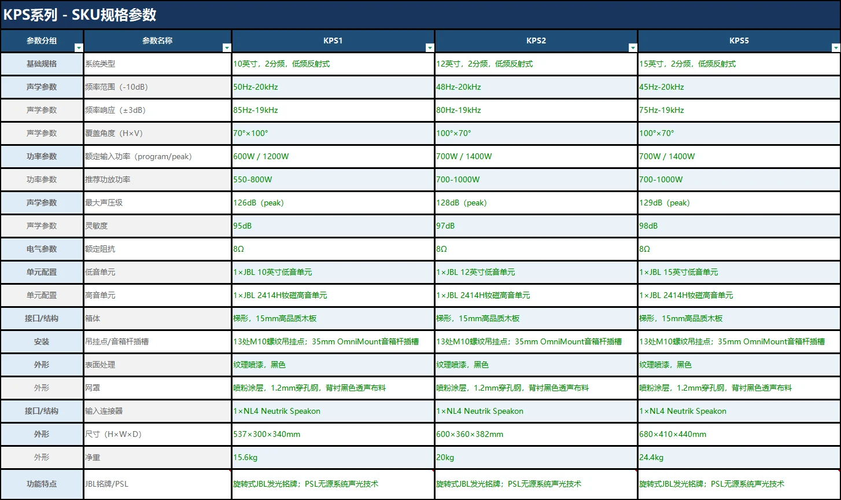Open the KPS2 column filter dropdown

(x=633, y=47)
